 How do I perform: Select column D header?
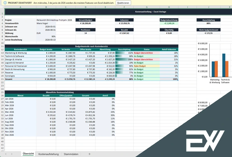pos(86,7)
